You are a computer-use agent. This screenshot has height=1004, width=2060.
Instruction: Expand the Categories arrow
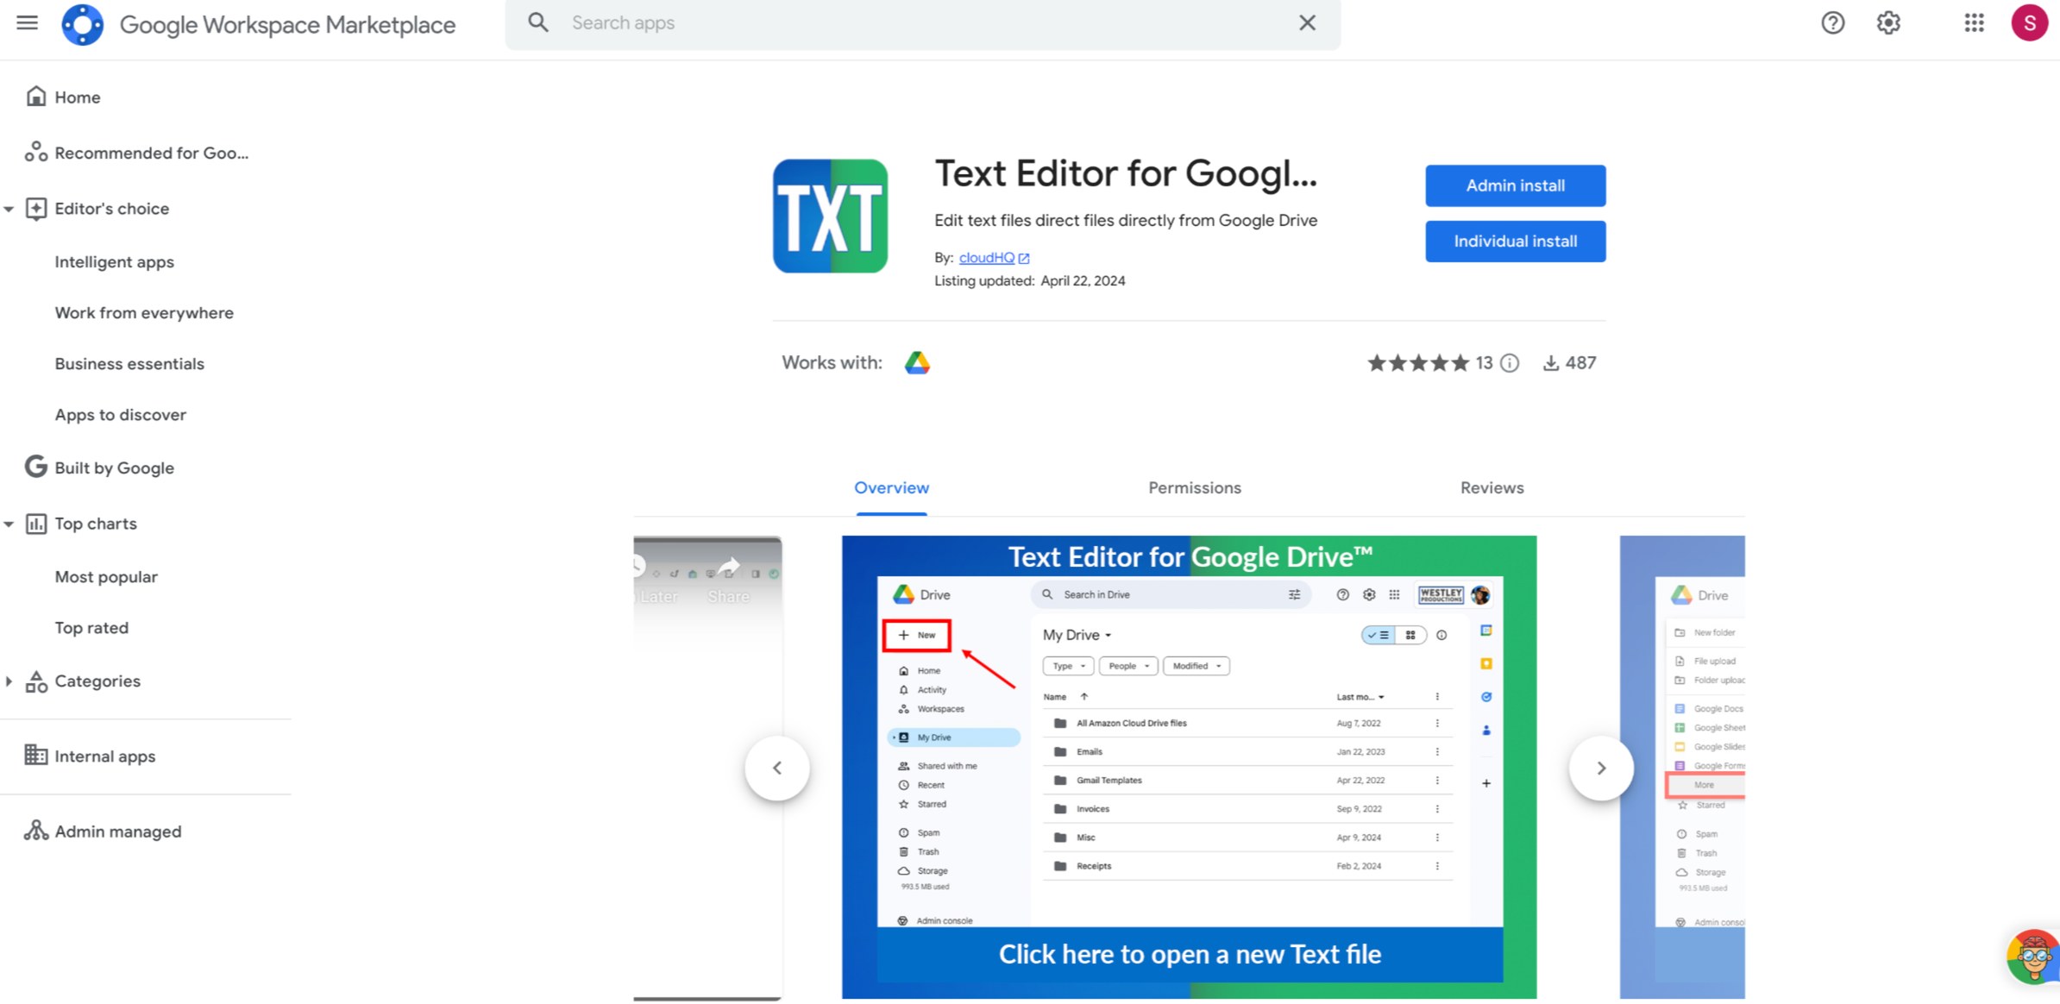pyautogui.click(x=9, y=681)
